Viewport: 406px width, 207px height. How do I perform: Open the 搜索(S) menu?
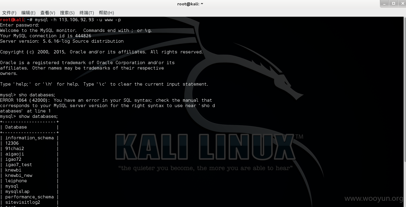67,13
